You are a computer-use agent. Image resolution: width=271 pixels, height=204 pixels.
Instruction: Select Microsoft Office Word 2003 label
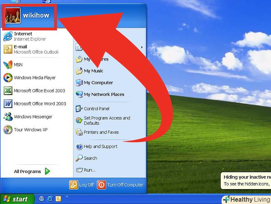click(40, 104)
